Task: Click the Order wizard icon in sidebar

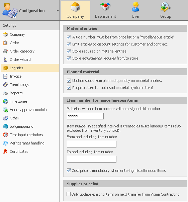Action: (5, 60)
